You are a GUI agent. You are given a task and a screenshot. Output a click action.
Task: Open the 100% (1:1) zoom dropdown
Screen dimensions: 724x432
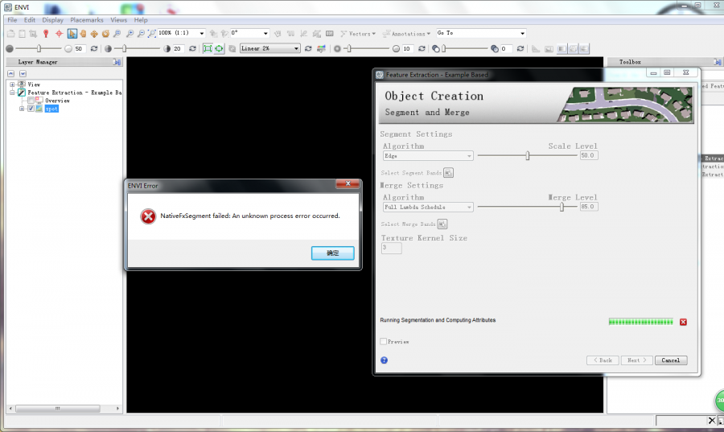click(201, 33)
